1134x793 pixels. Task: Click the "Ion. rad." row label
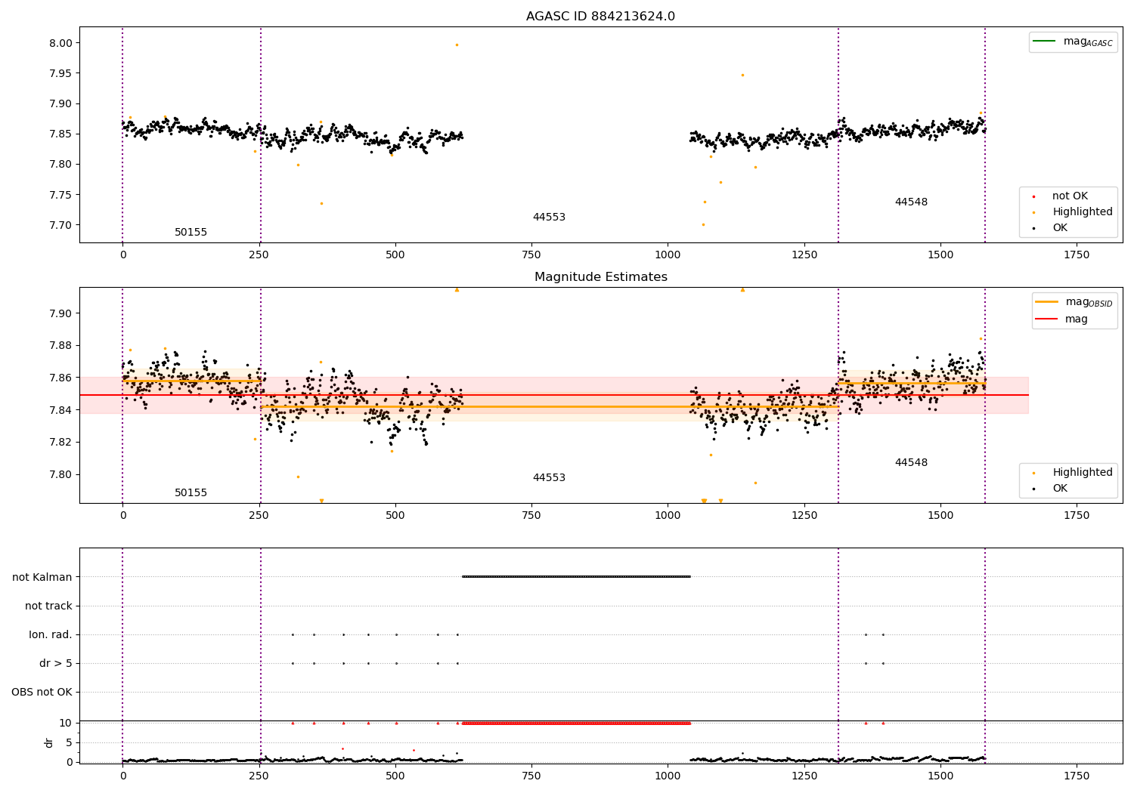tap(51, 634)
